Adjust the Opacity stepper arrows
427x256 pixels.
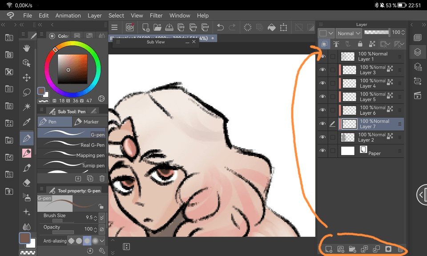pyautogui.click(x=95, y=229)
